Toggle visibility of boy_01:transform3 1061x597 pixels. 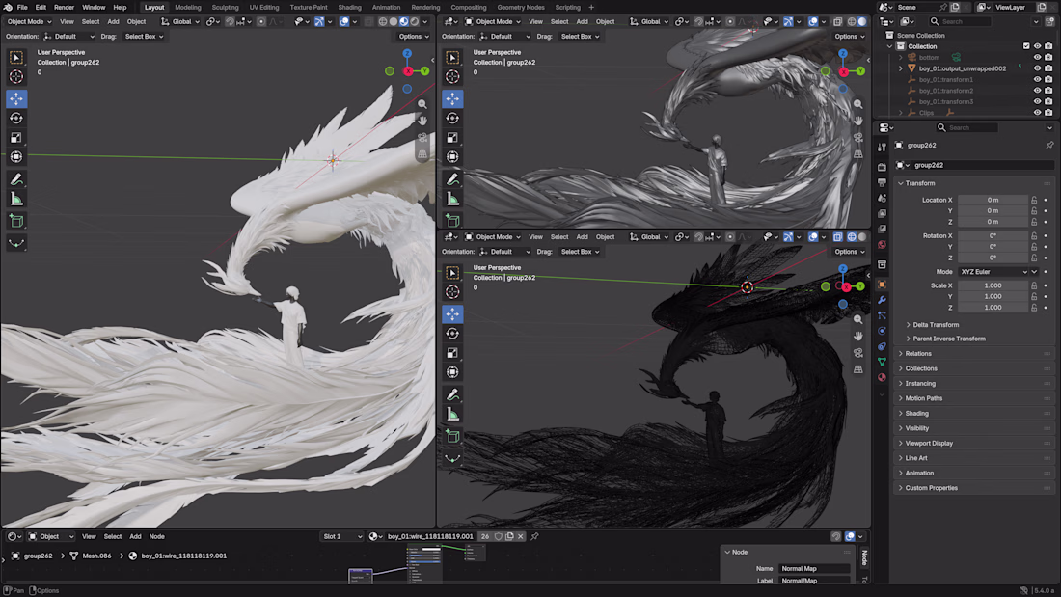1037,101
